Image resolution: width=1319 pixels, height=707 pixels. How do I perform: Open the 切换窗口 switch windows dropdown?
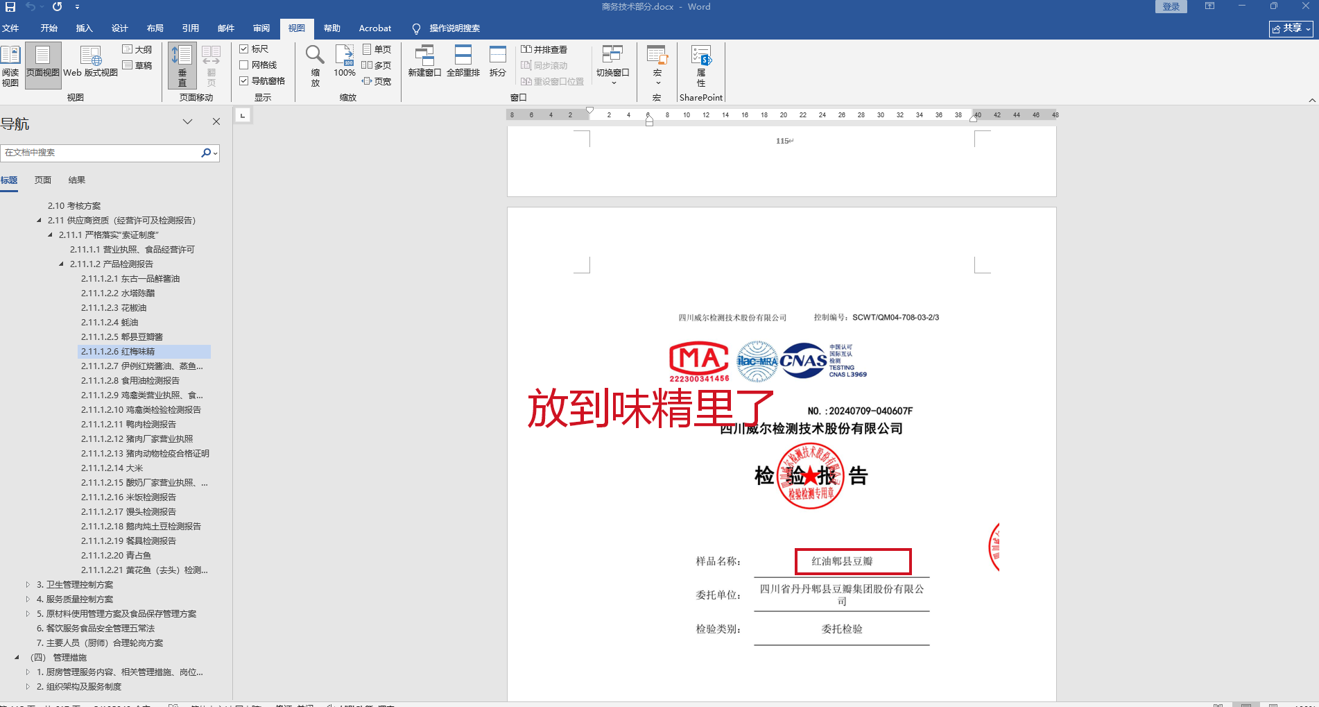(x=613, y=66)
